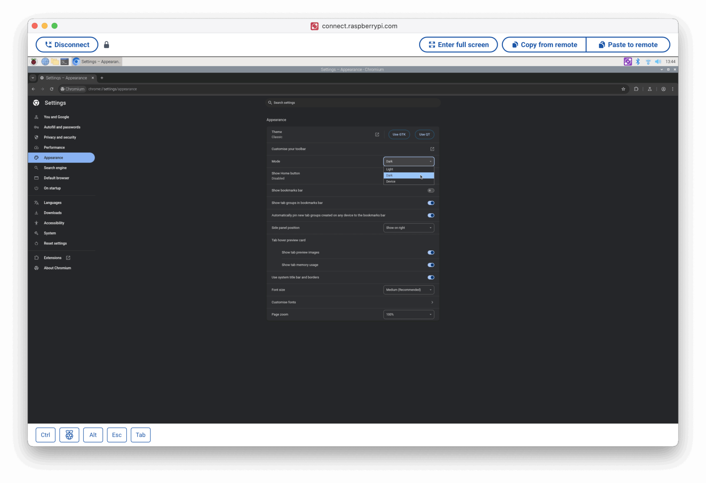Click the Chromium labs flask icon
Viewport: 706px width, 483px height.
[x=649, y=89]
